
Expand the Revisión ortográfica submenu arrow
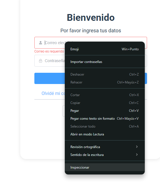[137, 147]
